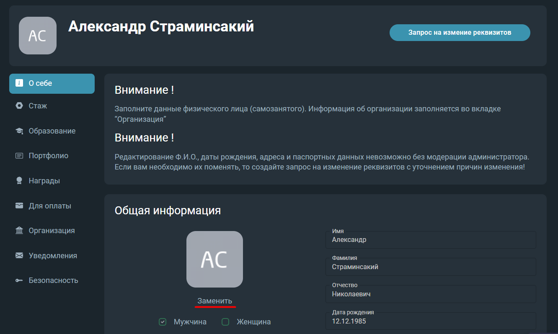Click the wallet icon beside Для оплаты
Screen dimensions: 558x334
19,206
